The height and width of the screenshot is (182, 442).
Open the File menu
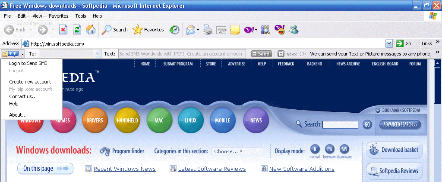pyautogui.click(x=8, y=16)
